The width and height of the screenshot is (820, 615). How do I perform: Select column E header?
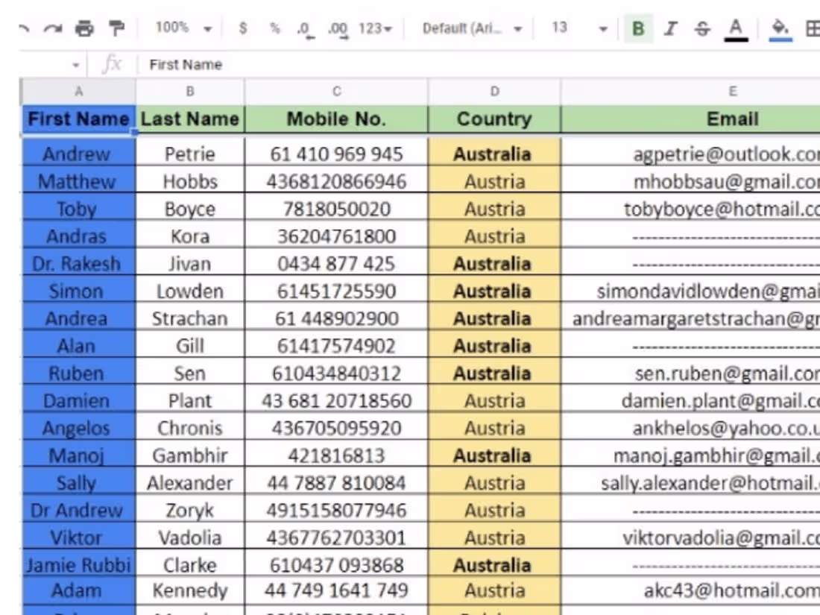(x=690, y=92)
